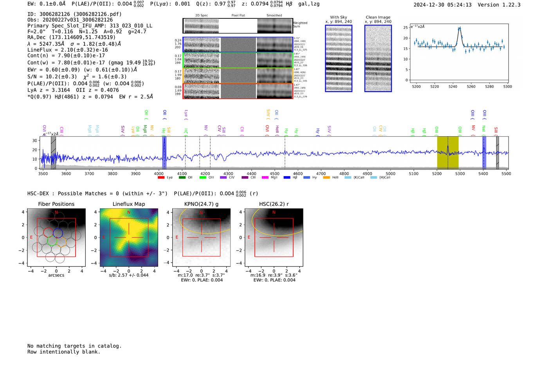
Task: Click the Obs: 20200227v031_3006282126 line
Action: [x=70, y=20]
